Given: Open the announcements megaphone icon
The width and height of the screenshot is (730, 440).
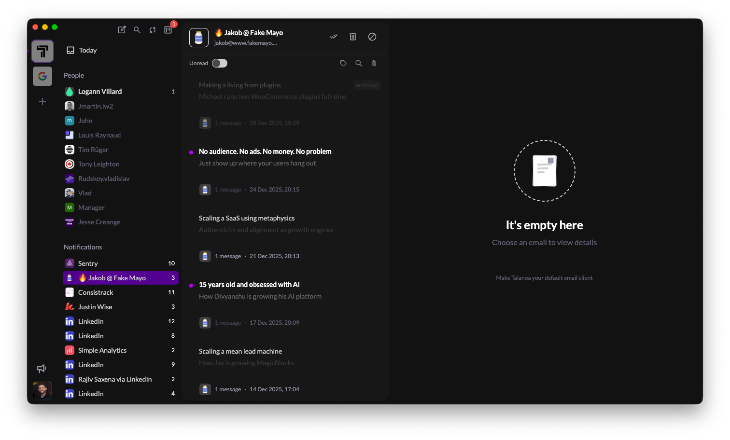Looking at the screenshot, I should [x=42, y=369].
